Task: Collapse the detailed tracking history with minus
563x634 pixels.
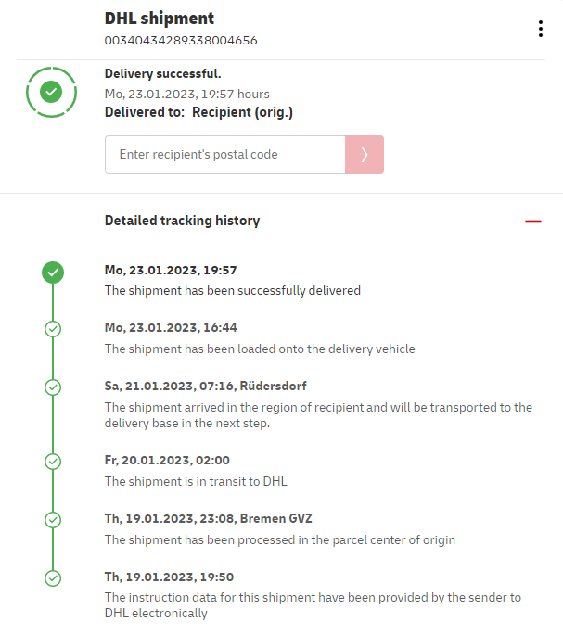Action: [532, 222]
